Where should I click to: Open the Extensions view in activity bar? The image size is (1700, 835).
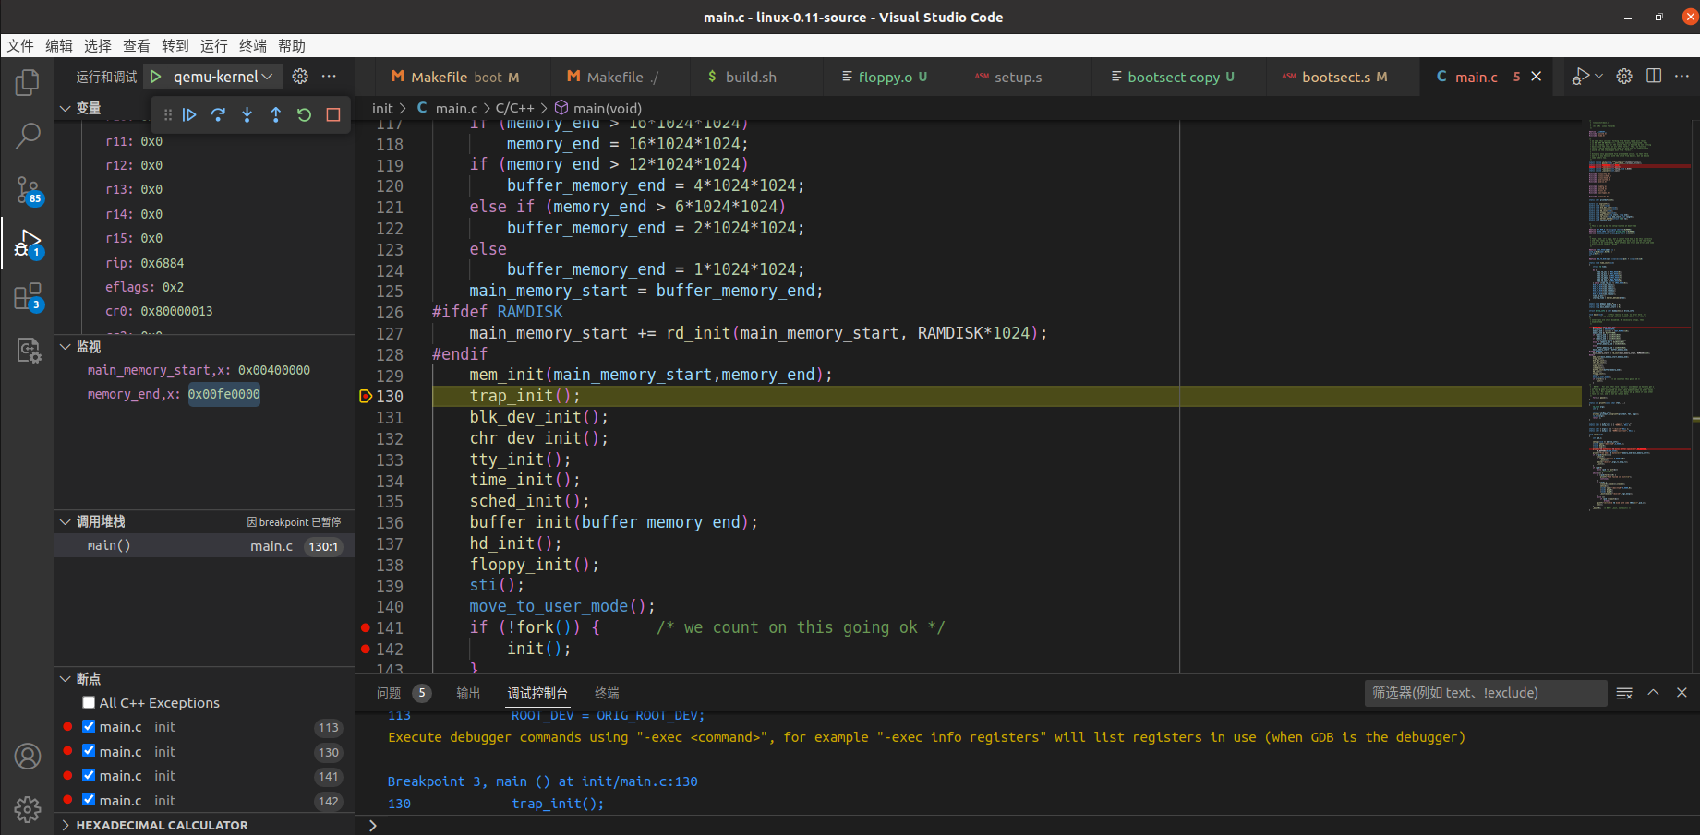(x=28, y=297)
